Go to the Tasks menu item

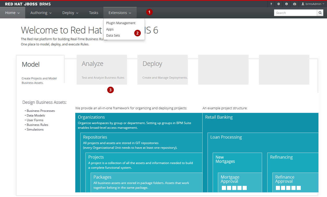(x=94, y=13)
